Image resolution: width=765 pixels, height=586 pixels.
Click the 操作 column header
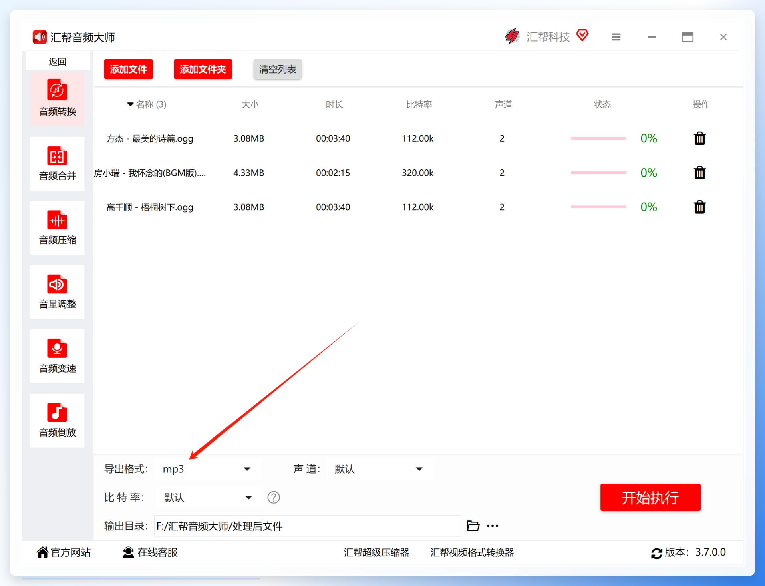coord(701,104)
